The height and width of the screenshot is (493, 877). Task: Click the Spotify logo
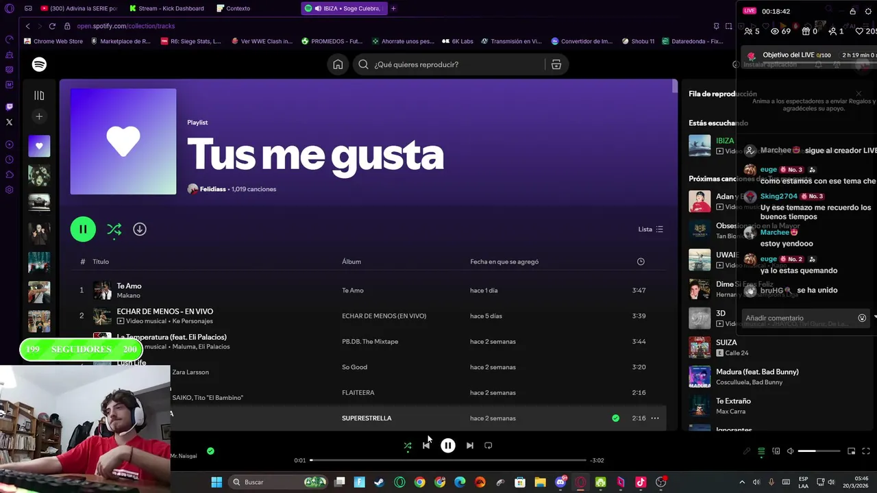(x=39, y=64)
